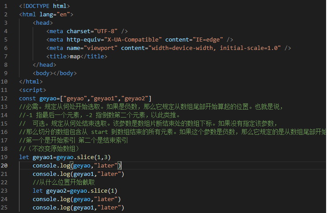Screen dimensions: 327x213
Task: Click line number 20 in gutter
Action: [x=4, y=166]
